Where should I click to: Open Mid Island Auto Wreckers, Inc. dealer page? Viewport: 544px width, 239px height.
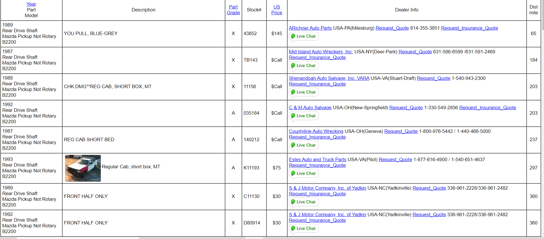(321, 52)
